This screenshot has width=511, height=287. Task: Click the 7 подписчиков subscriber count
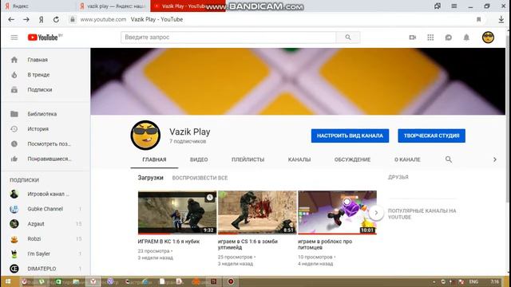(188, 142)
